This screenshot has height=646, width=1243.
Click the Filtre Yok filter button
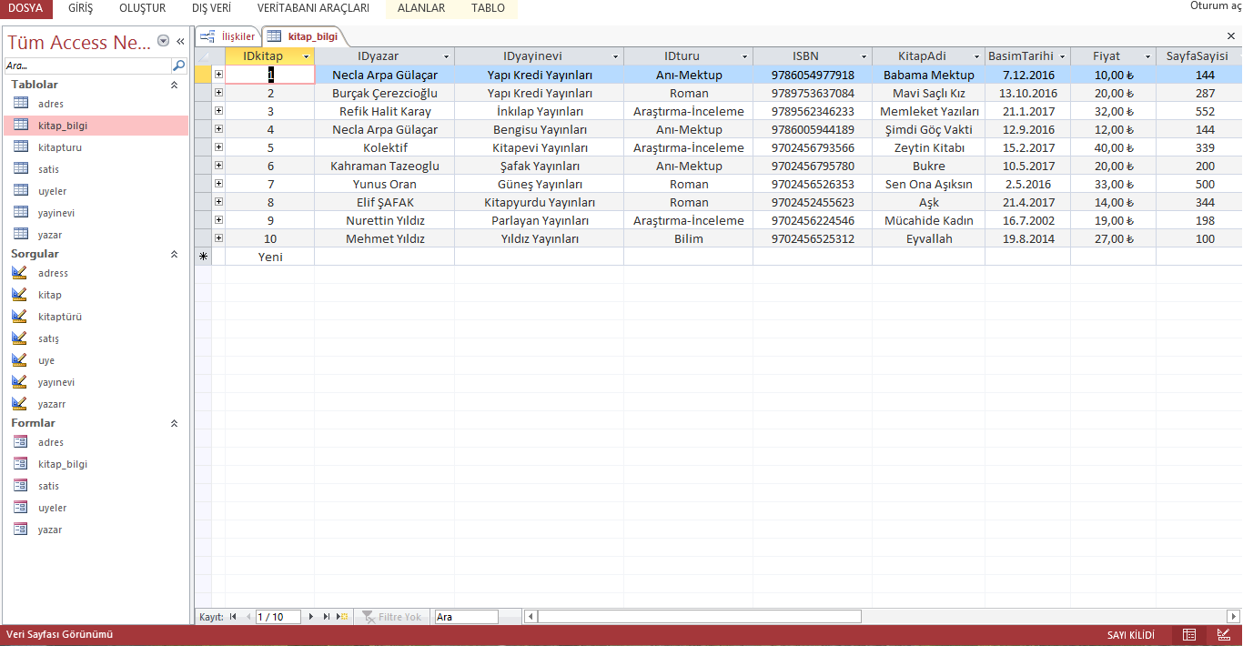392,617
